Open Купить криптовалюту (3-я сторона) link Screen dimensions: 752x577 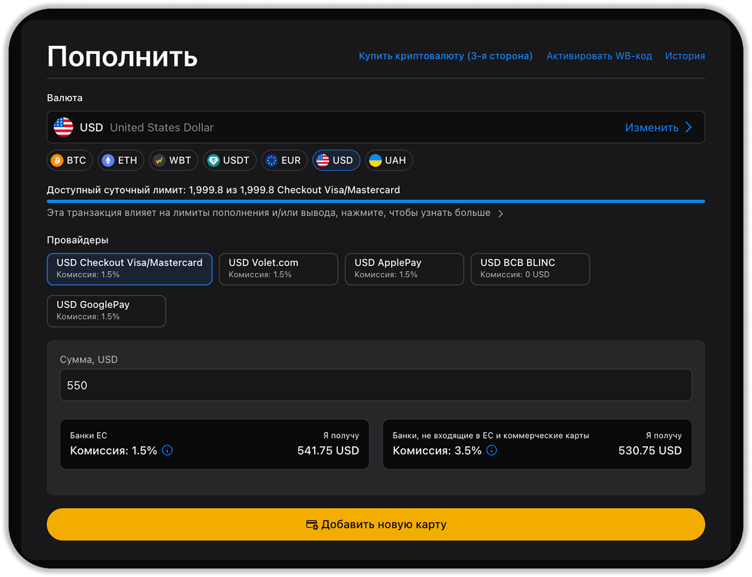click(445, 56)
